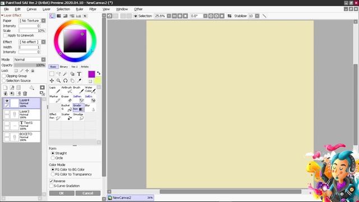Select the Gradation tool
Viewport: 359px width, 202px height.
click(x=79, y=108)
